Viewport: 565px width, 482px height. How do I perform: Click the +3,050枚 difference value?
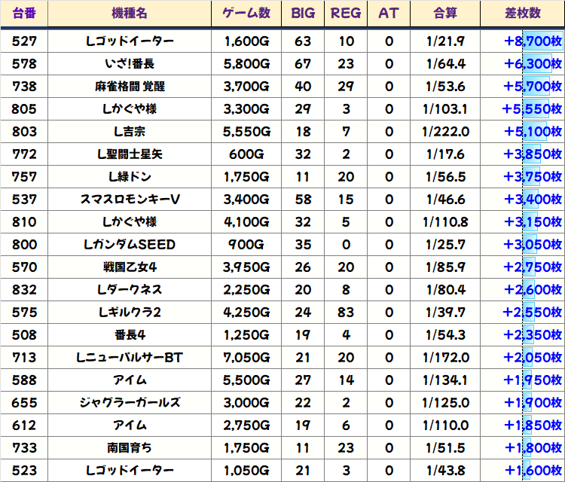[x=533, y=245]
